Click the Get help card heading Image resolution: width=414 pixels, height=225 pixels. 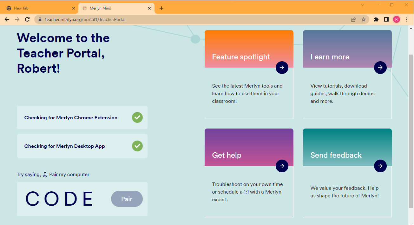point(227,155)
